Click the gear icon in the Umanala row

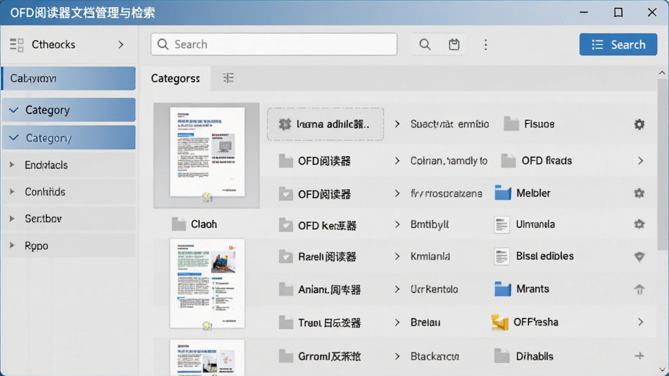pos(639,224)
